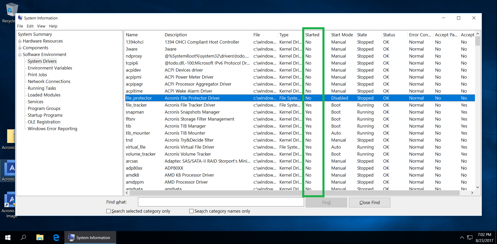Select Print Jobs tree item
Image resolution: width=497 pixels, height=244 pixels.
(37, 75)
